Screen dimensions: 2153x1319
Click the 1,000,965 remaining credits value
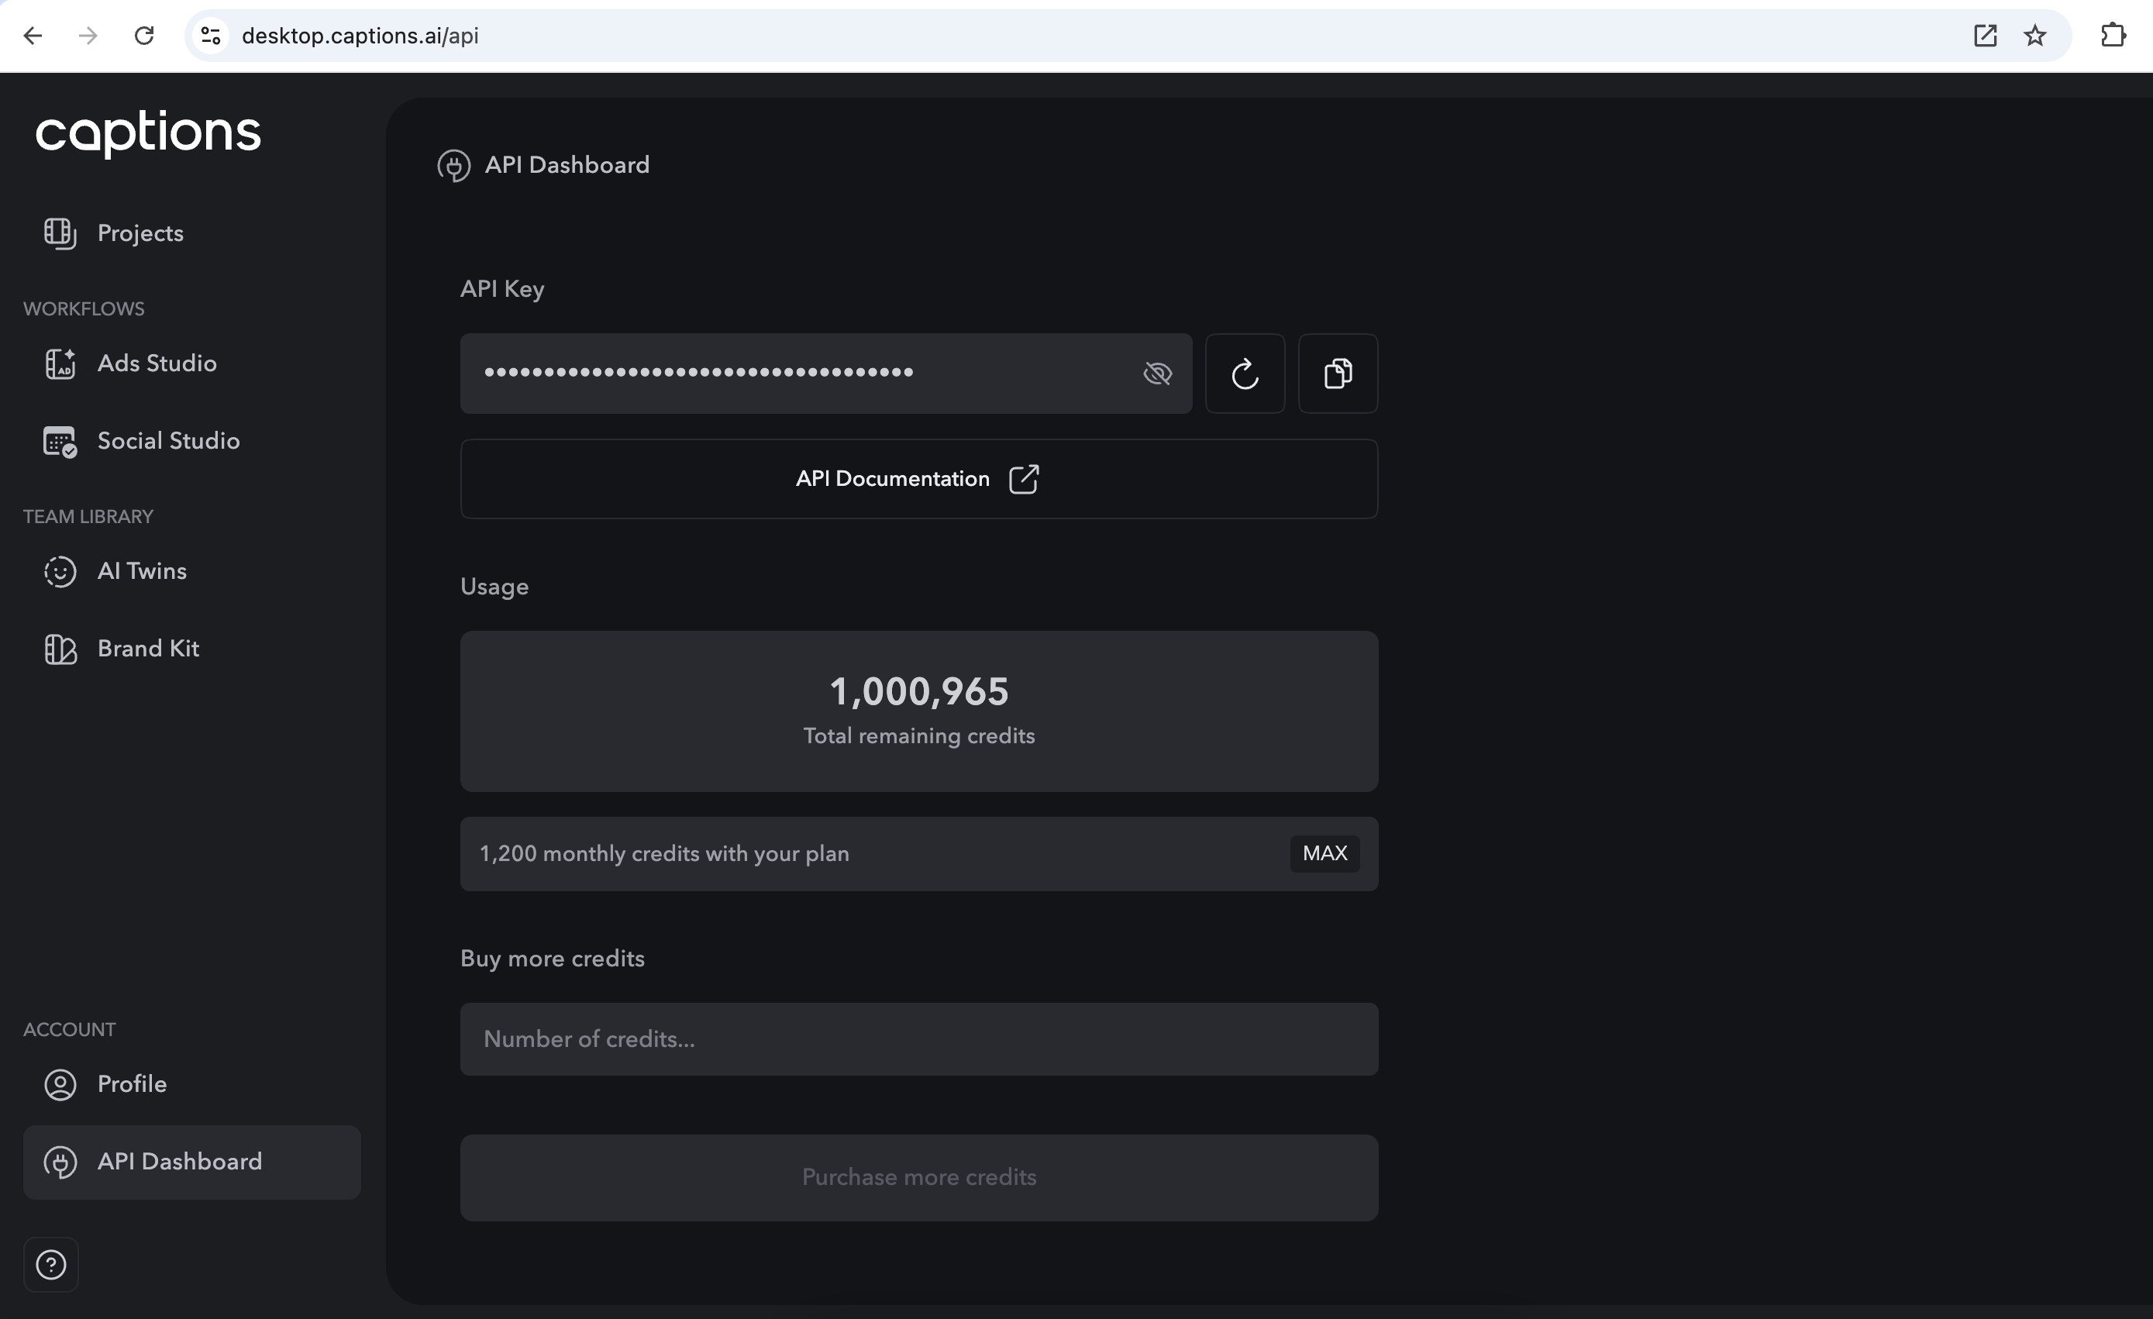(x=919, y=692)
